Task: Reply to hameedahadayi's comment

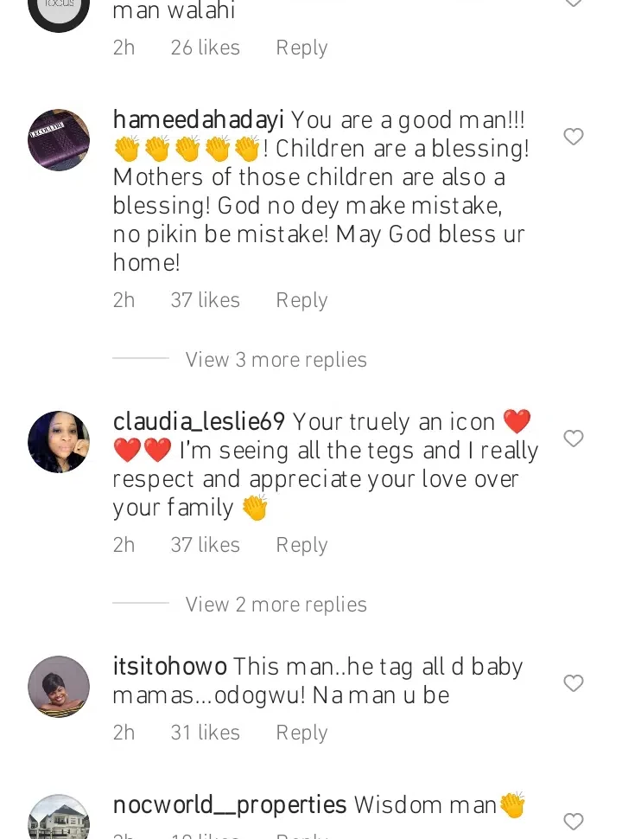Action: [x=301, y=300]
